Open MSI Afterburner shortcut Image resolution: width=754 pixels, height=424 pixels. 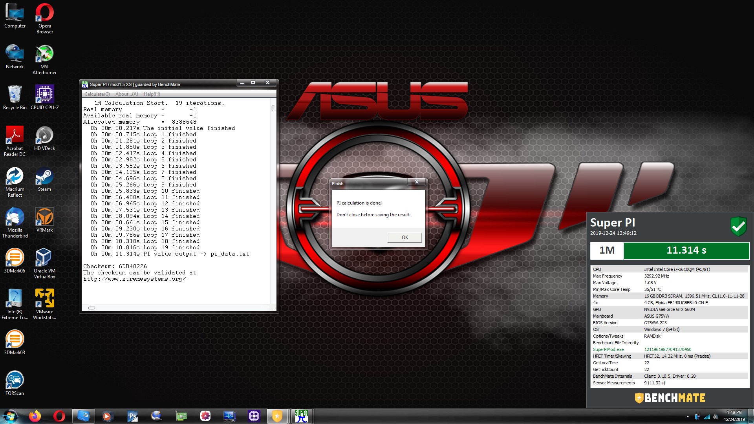pos(45,59)
